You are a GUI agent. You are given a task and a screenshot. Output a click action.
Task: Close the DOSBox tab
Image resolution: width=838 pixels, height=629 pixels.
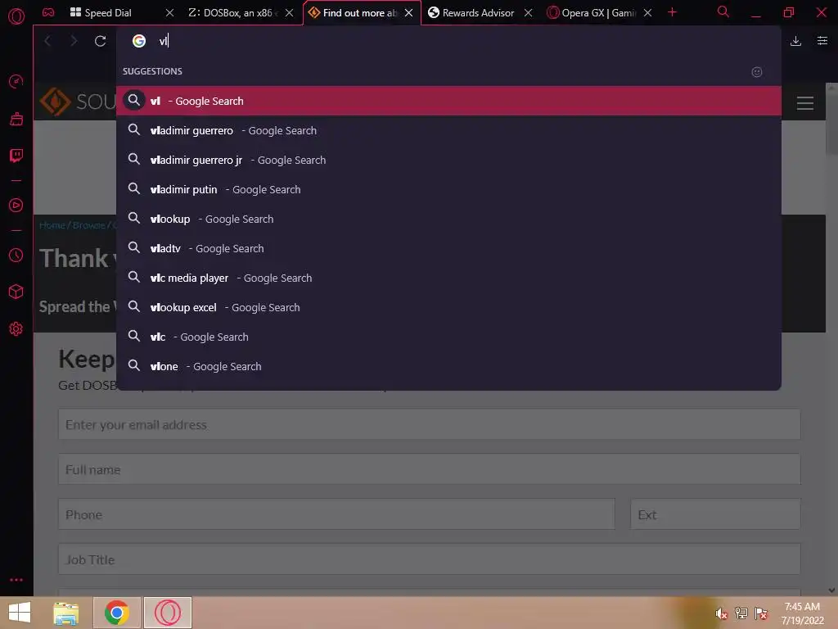(289, 13)
